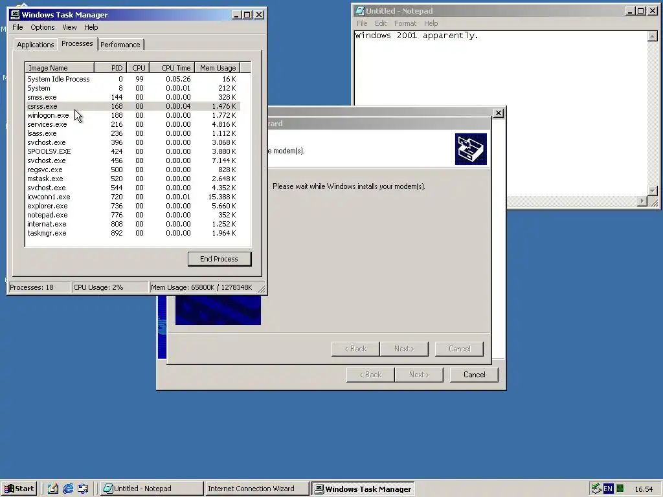Select services.exe in process list

[x=133, y=124]
